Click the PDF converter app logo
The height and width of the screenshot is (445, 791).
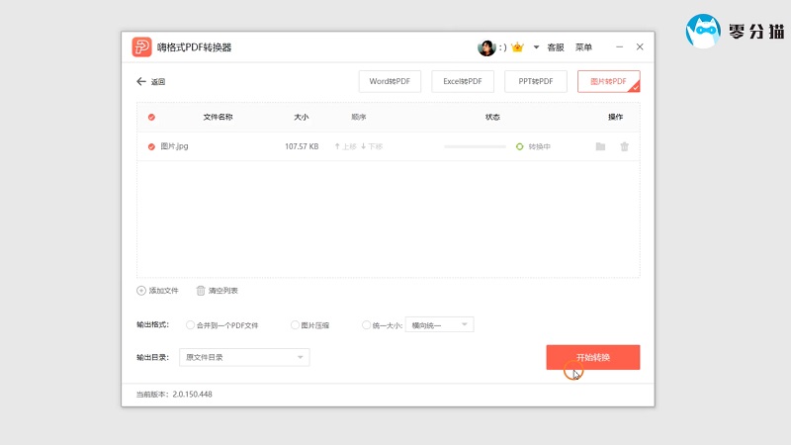[141, 46]
